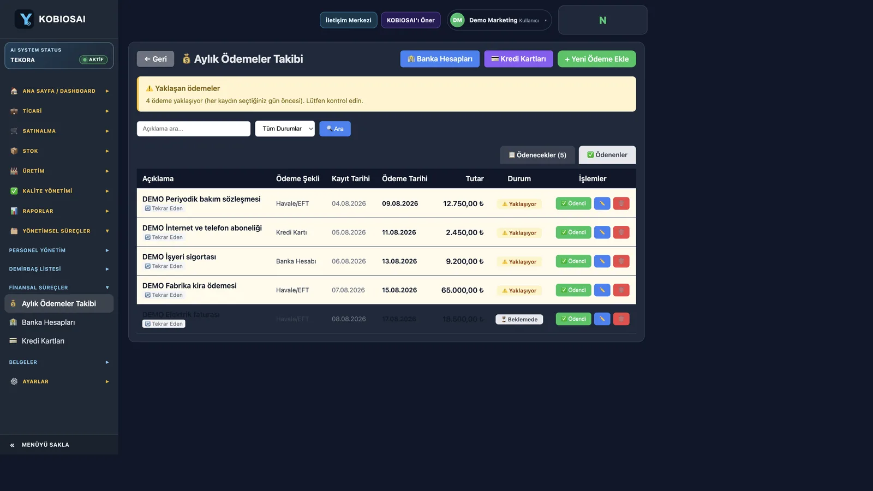Expand Ana Sayfa / Dashboard menu
The width and height of the screenshot is (873, 491).
(x=107, y=91)
